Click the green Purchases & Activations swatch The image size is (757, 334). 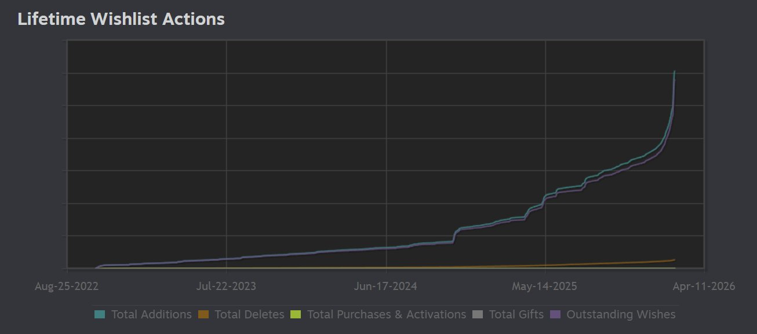296,314
